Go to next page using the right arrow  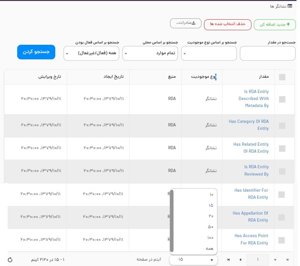click(276, 260)
